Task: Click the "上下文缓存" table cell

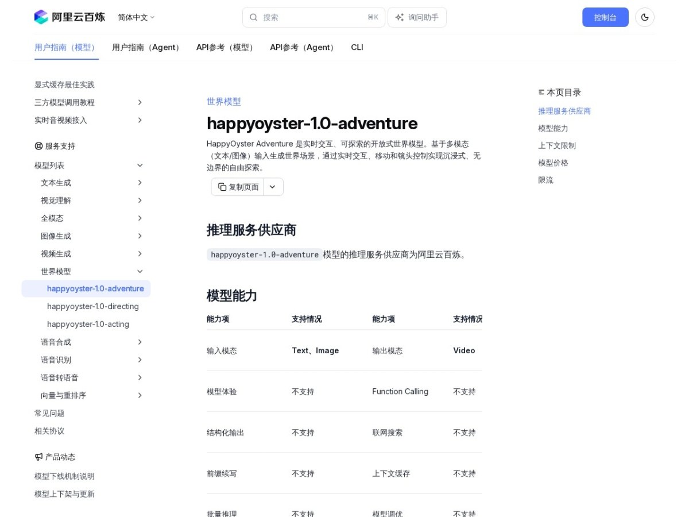Action: pyautogui.click(x=391, y=473)
